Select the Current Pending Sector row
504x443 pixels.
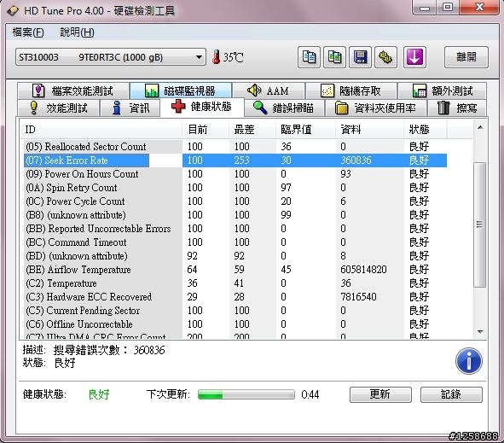235,311
